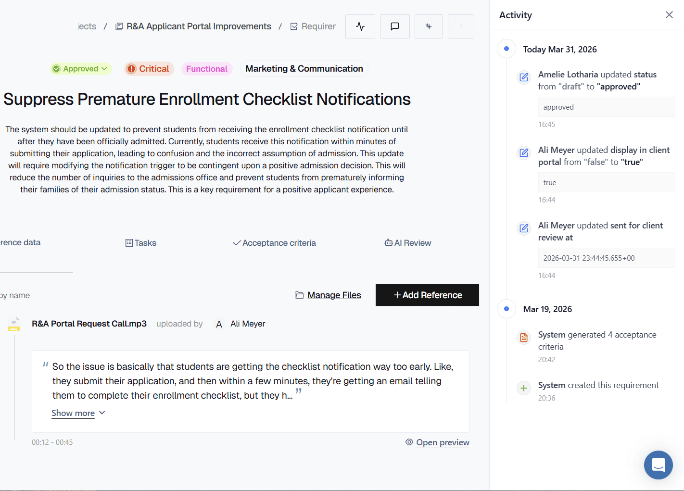Open the Manage Files link

(334, 295)
